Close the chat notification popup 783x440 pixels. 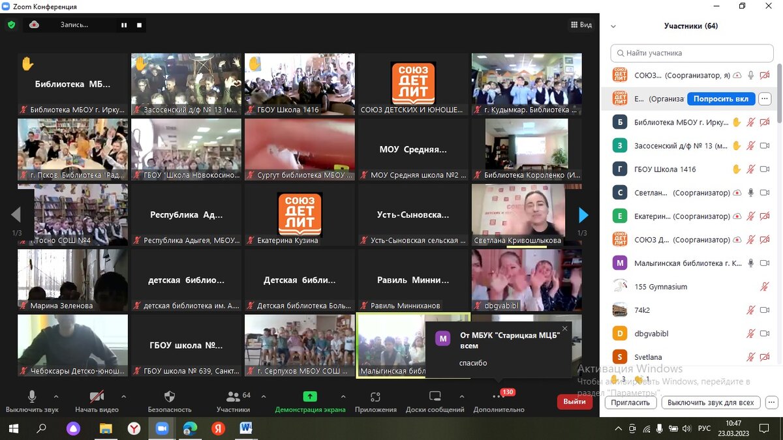tap(564, 329)
